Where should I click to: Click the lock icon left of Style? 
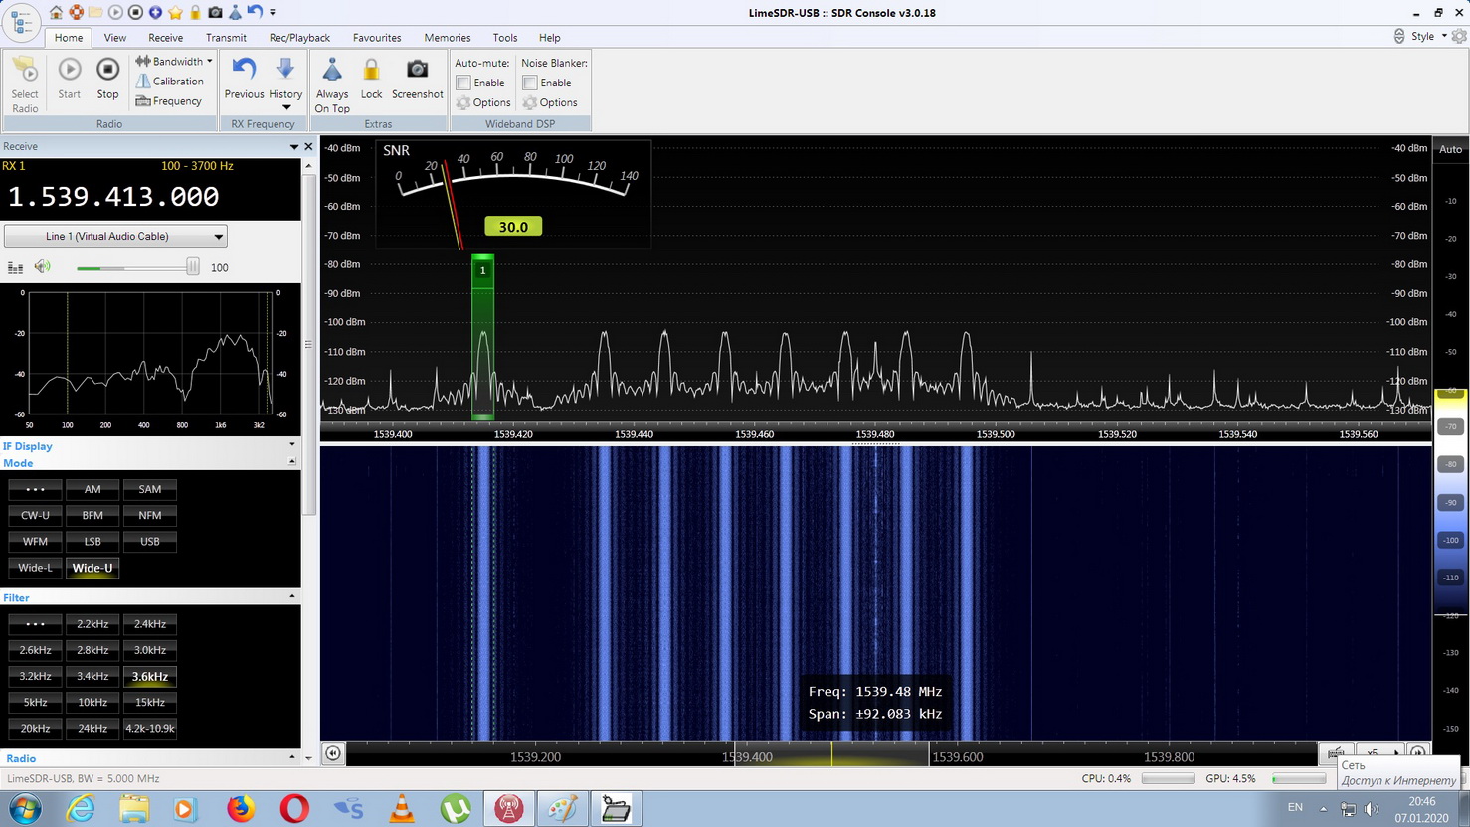point(1399,36)
